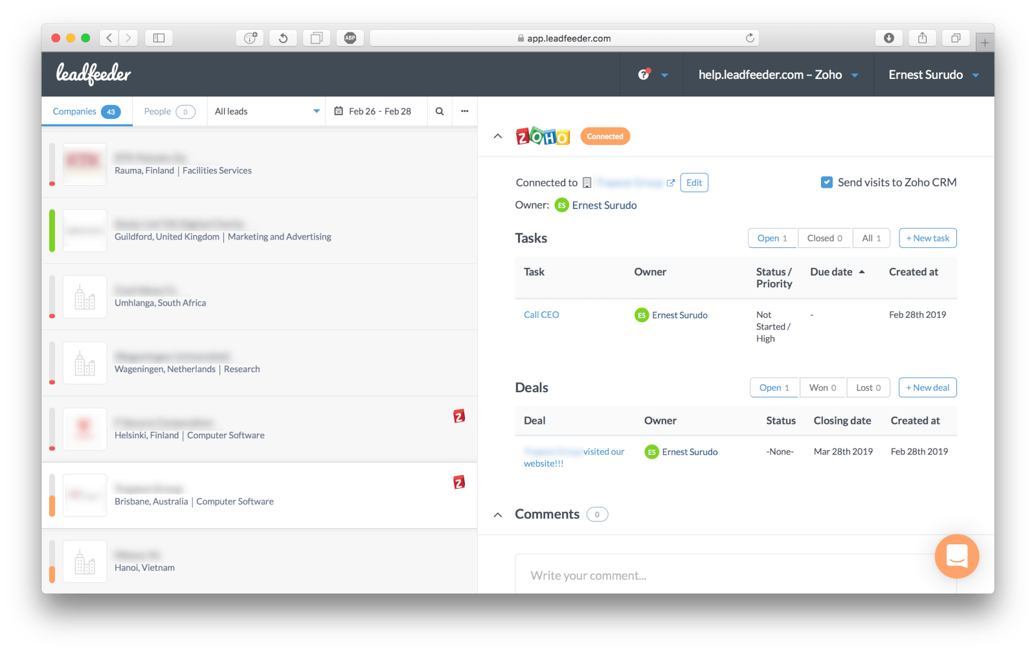Collapse the Zoho section chevron
1036x653 pixels.
pyautogui.click(x=497, y=137)
